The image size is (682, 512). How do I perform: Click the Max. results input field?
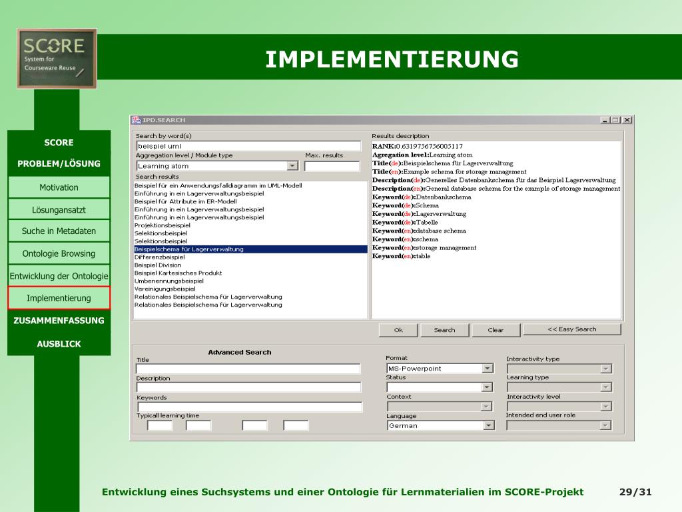(x=332, y=166)
